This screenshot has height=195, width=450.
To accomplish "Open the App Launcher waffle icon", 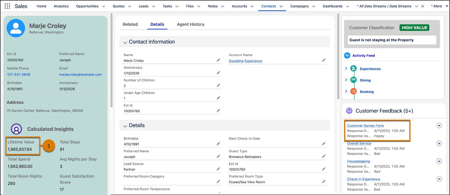I will 8,6.
